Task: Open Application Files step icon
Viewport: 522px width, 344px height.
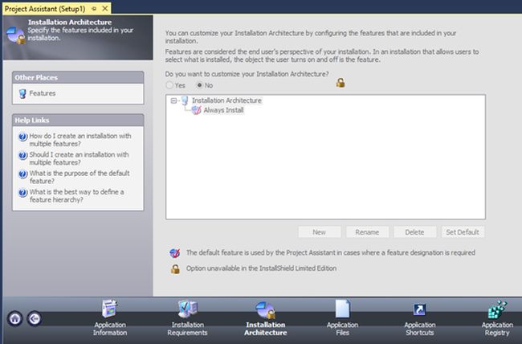Action: pyautogui.click(x=343, y=309)
